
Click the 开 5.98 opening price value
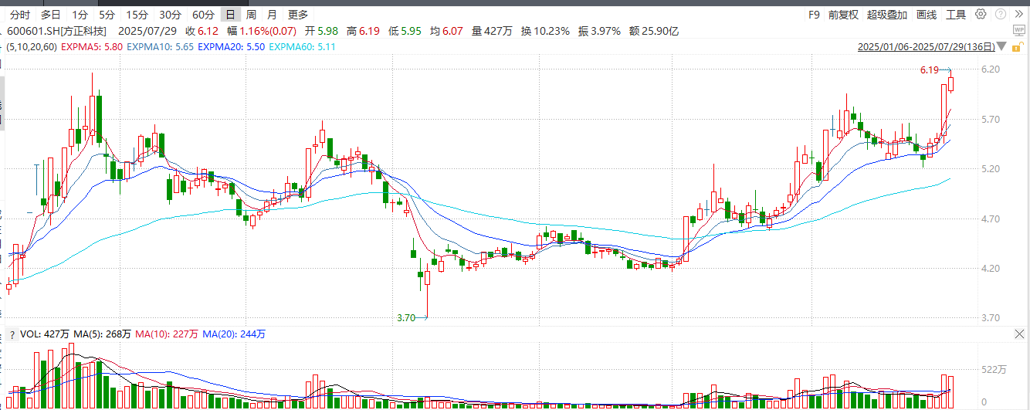pos(322,31)
